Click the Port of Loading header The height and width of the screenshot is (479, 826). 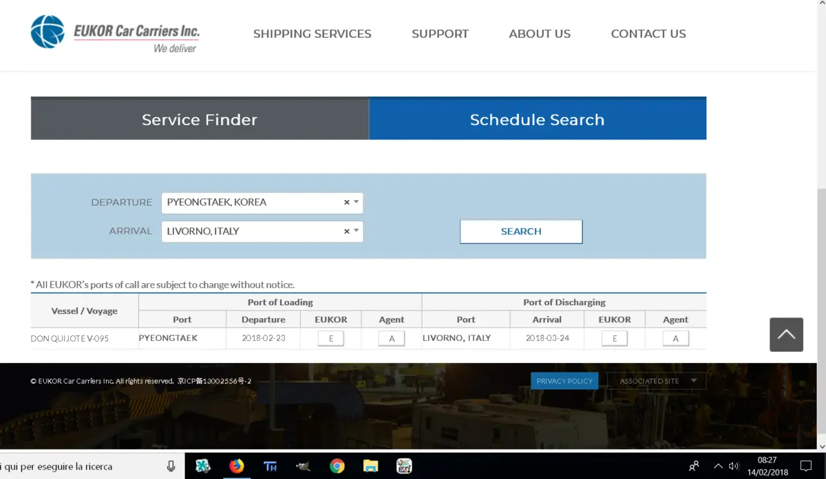click(x=280, y=302)
